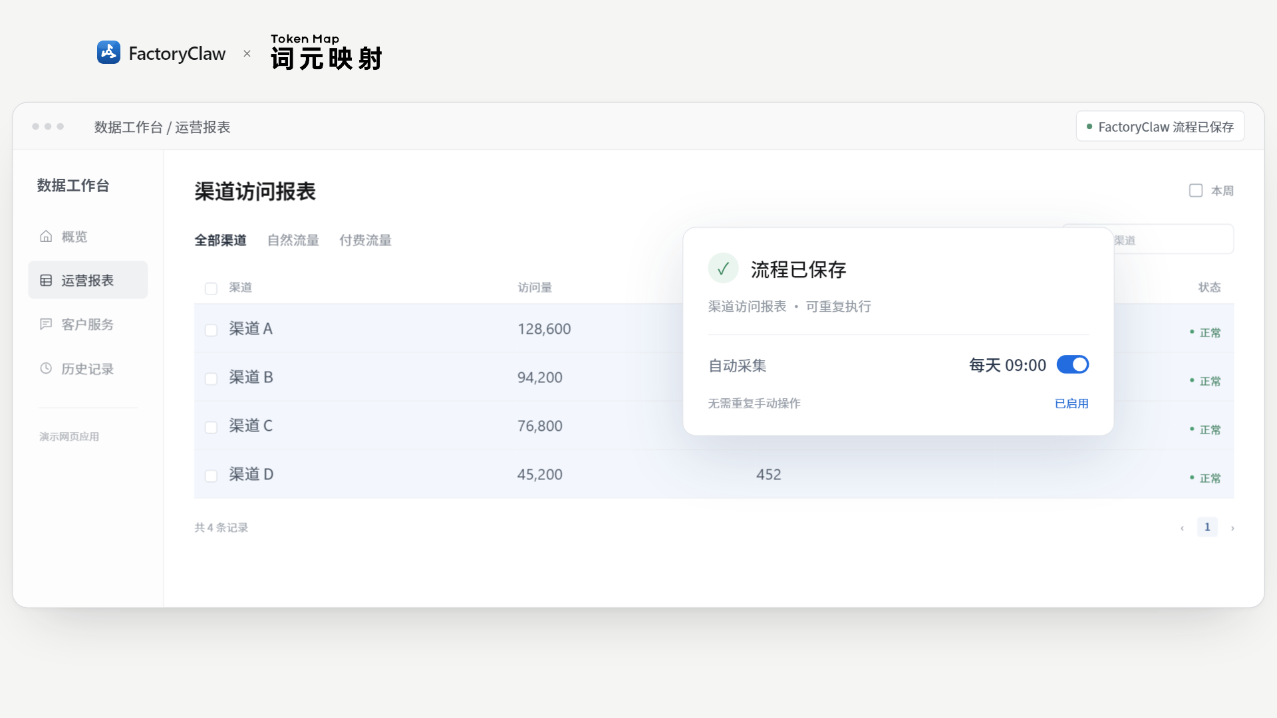Click the overview home icon in sidebar
This screenshot has height=718, width=1277.
coord(46,237)
